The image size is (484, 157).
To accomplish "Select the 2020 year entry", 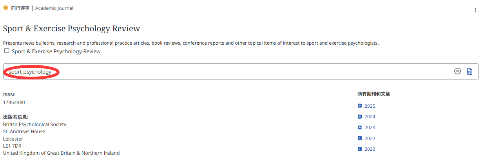I will click(370, 149).
